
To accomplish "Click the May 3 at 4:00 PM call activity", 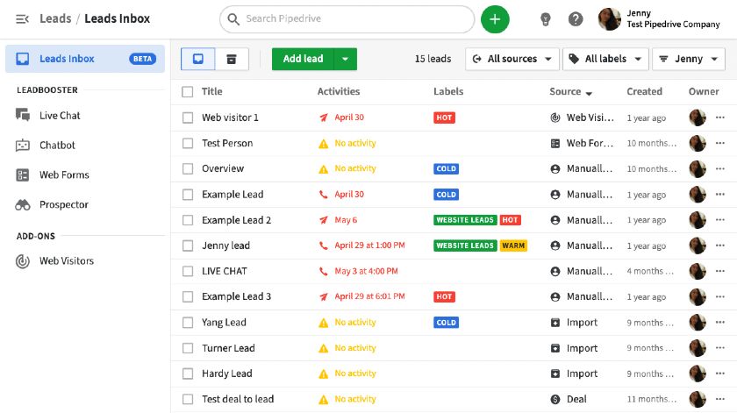I will 359,271.
